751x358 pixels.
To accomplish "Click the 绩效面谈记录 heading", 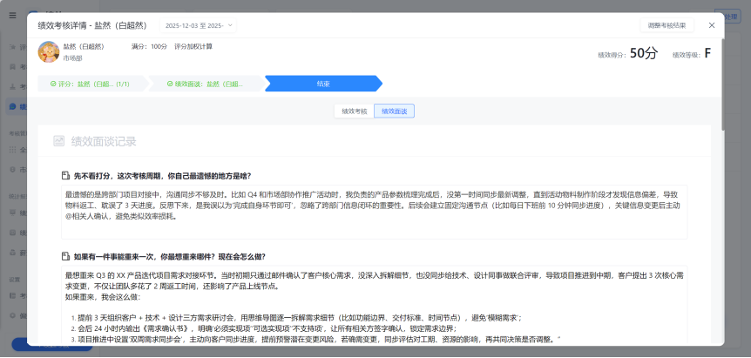I will click(x=104, y=141).
